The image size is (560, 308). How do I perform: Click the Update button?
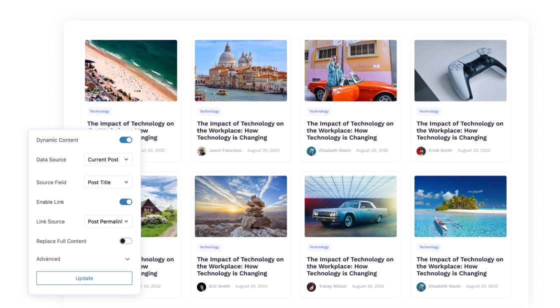point(84,278)
